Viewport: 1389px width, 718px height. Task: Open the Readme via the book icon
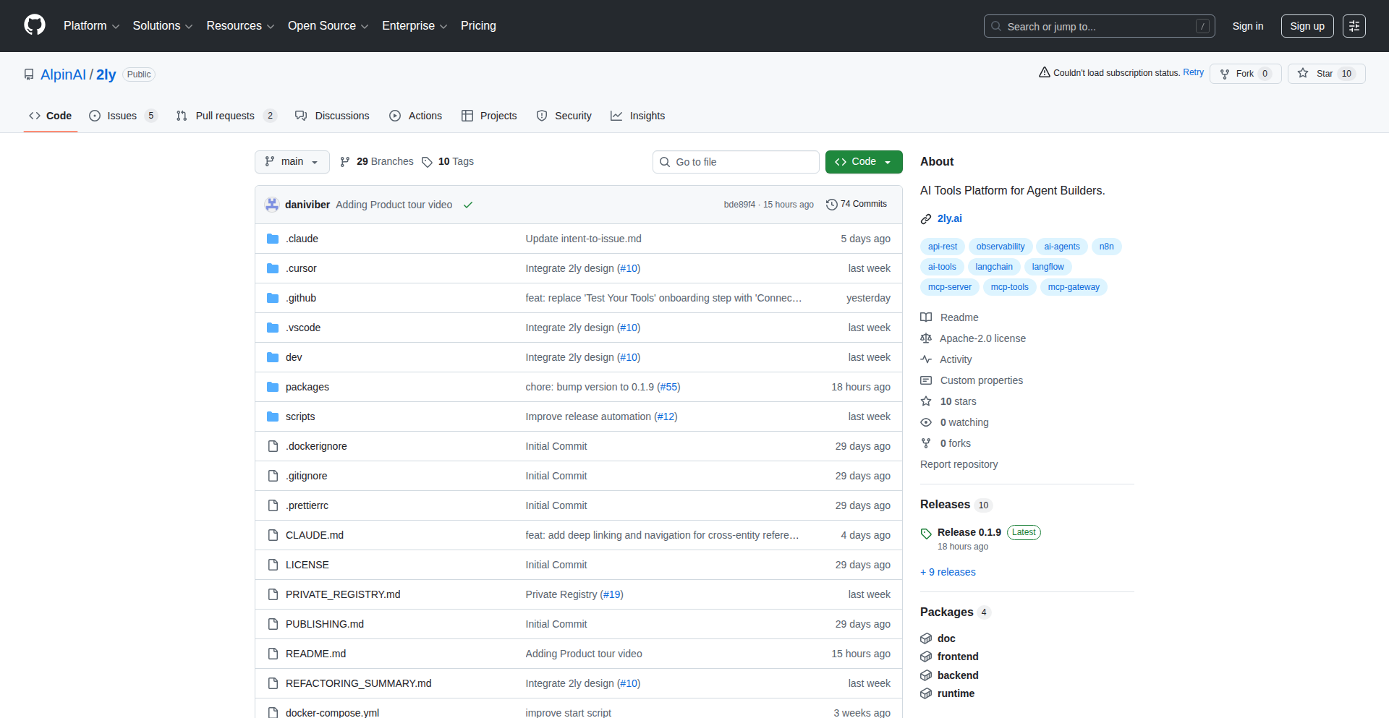(926, 317)
